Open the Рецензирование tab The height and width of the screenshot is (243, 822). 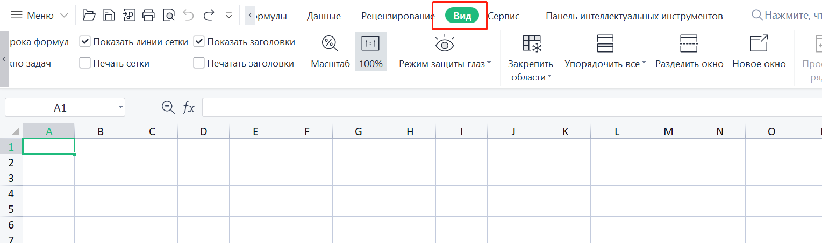(398, 16)
